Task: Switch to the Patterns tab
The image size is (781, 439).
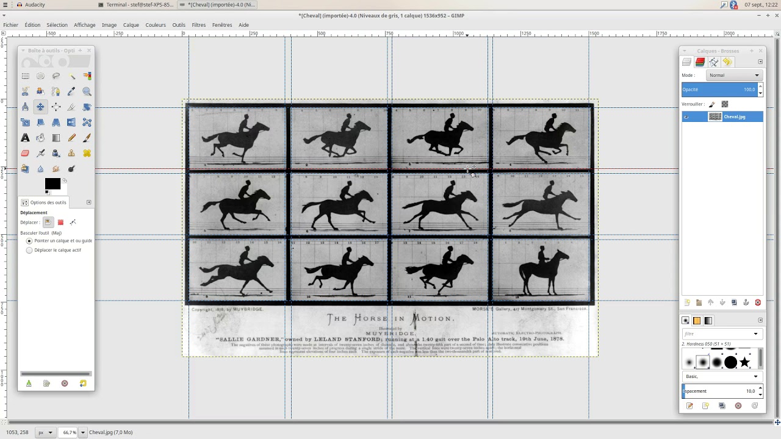Action: (x=697, y=321)
